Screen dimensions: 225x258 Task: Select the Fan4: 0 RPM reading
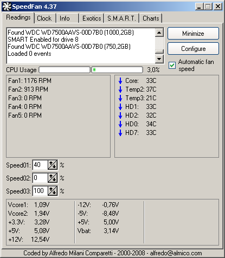point(25,107)
